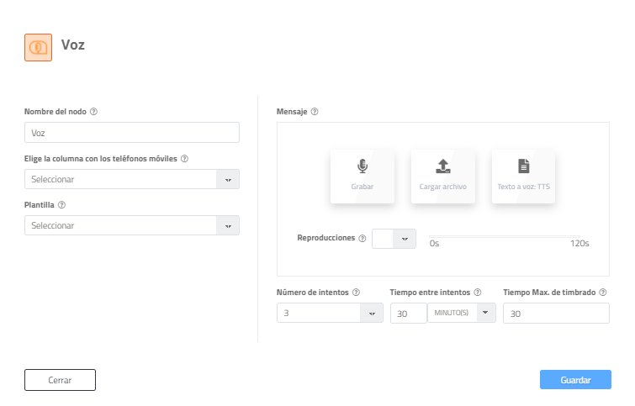Open the mobile phone column dropdown
This screenshot has width=635, height=406.
pyautogui.click(x=228, y=179)
